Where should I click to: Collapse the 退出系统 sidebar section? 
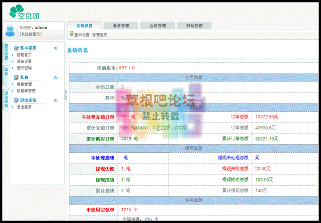(x=55, y=100)
